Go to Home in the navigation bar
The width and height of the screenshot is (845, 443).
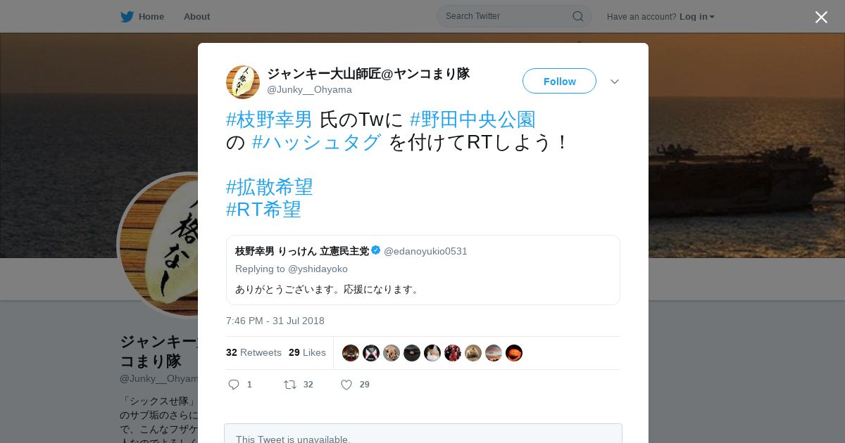(x=151, y=16)
